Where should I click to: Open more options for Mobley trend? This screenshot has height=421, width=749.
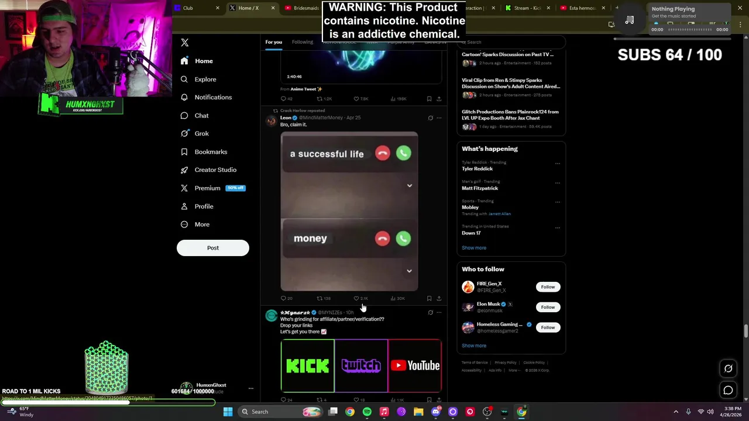pyautogui.click(x=557, y=202)
